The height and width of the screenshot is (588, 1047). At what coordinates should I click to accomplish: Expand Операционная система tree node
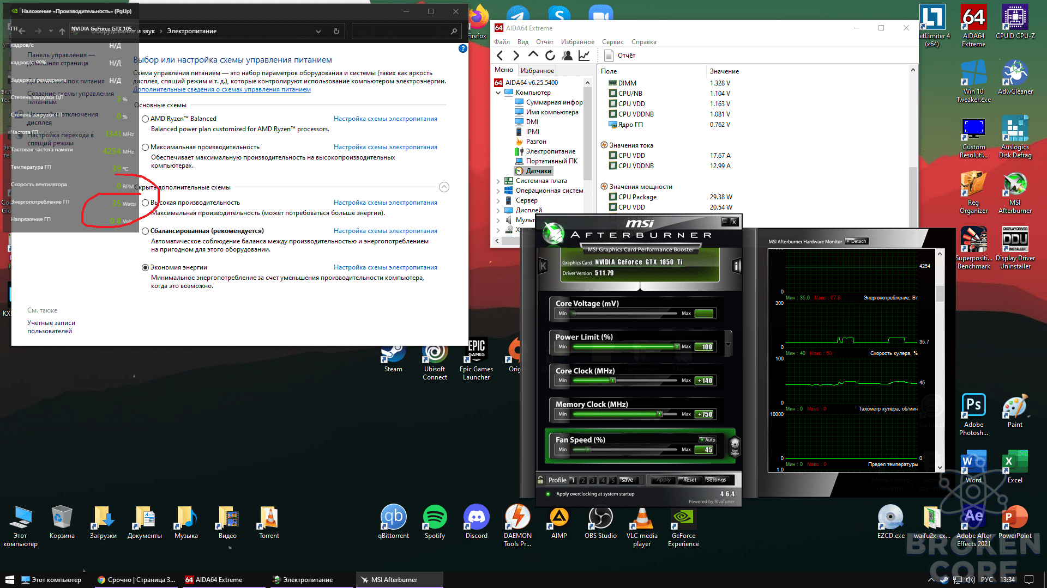[x=498, y=191]
